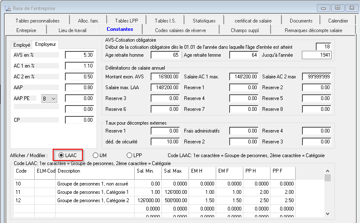Click the Frais administratifs field
360x223 pixels.
click(x=244, y=131)
